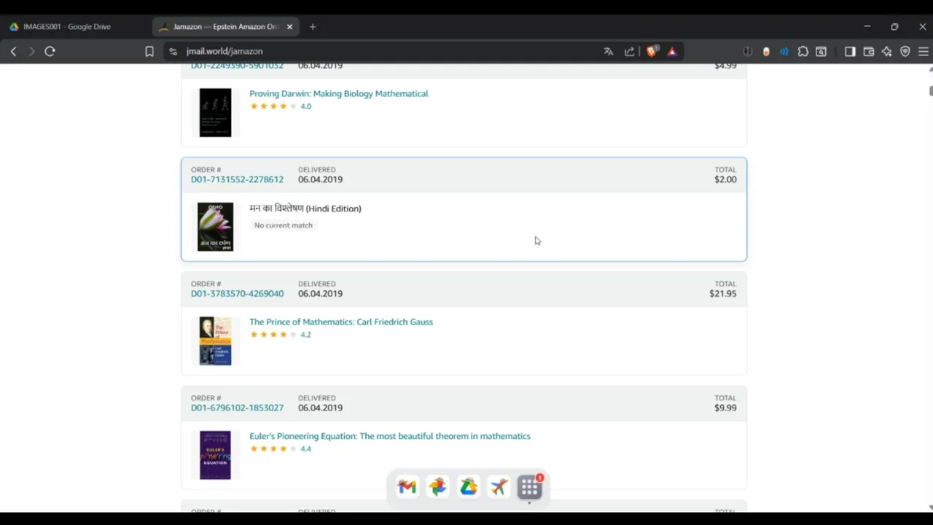
Task: Open the extensions puzzle icon
Action: (x=803, y=51)
